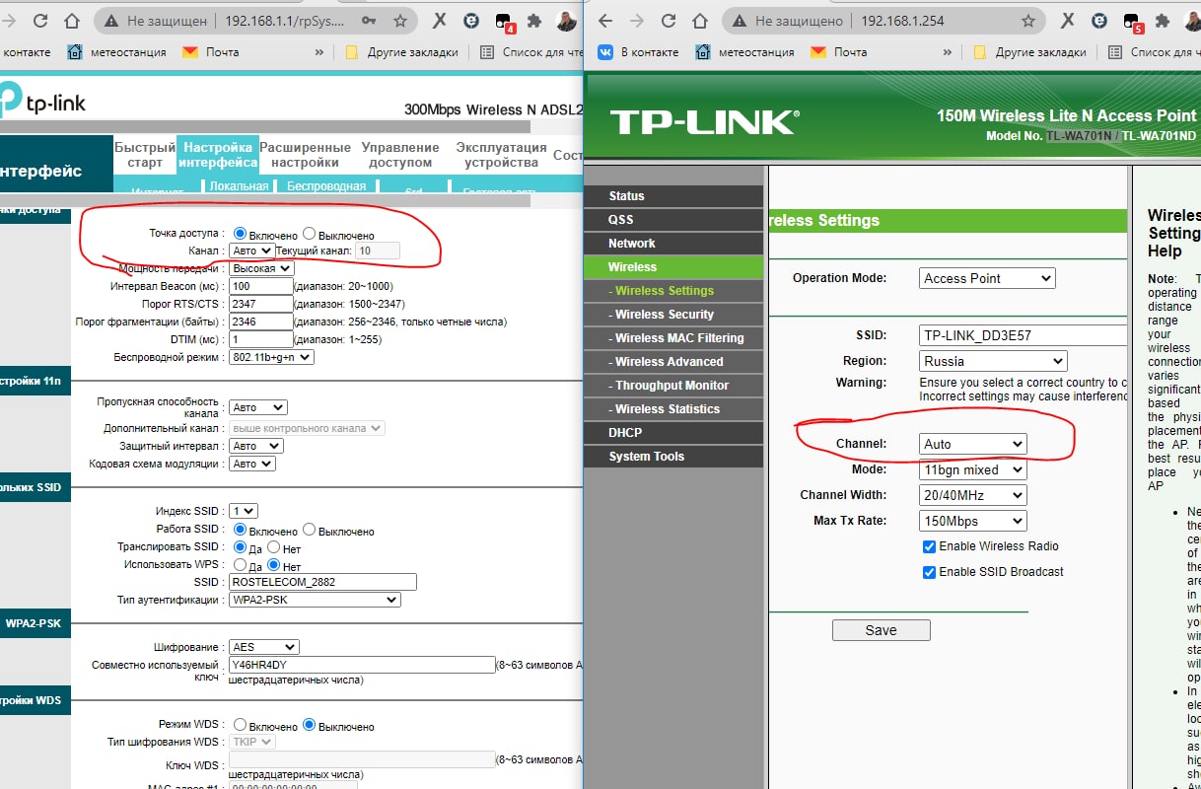Open Status in TP-LINK sidebar
Image resolution: width=1201 pixels, height=789 pixels.
coord(673,196)
